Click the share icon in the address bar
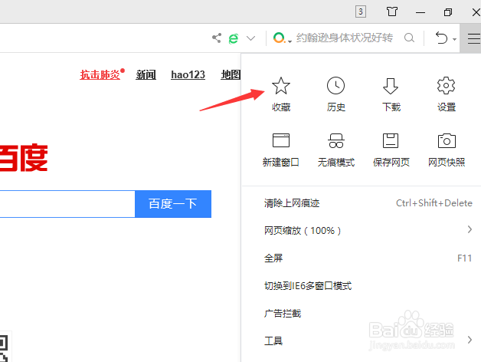The image size is (481, 362). (217, 38)
